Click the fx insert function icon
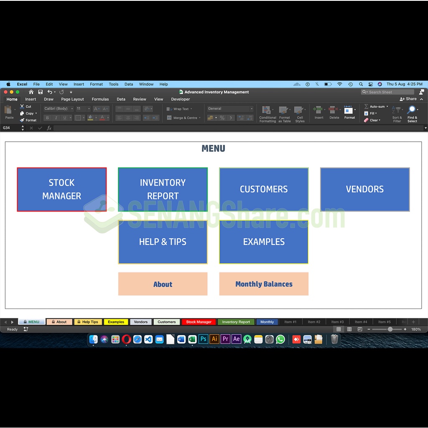 [49, 128]
